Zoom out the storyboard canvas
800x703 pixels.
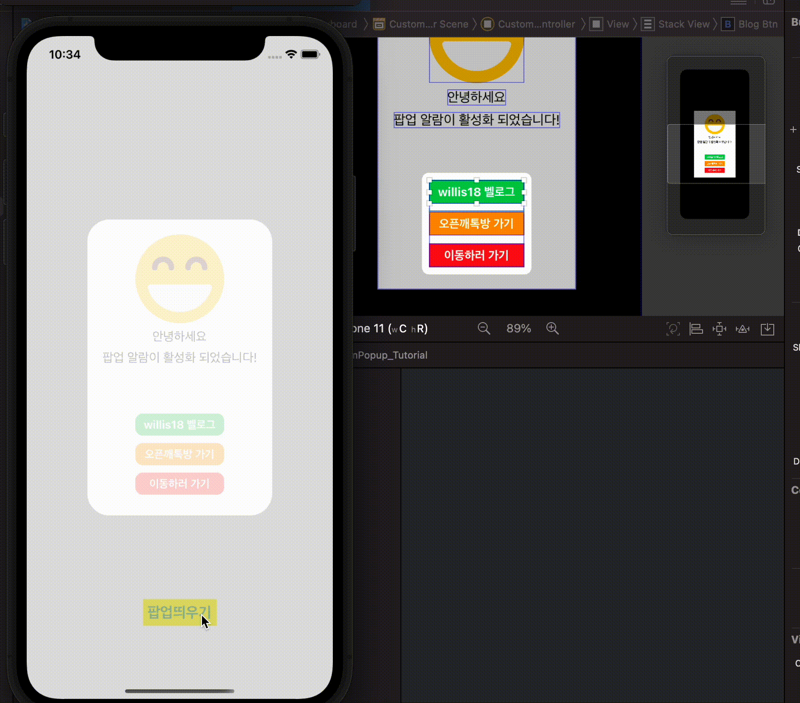484,329
